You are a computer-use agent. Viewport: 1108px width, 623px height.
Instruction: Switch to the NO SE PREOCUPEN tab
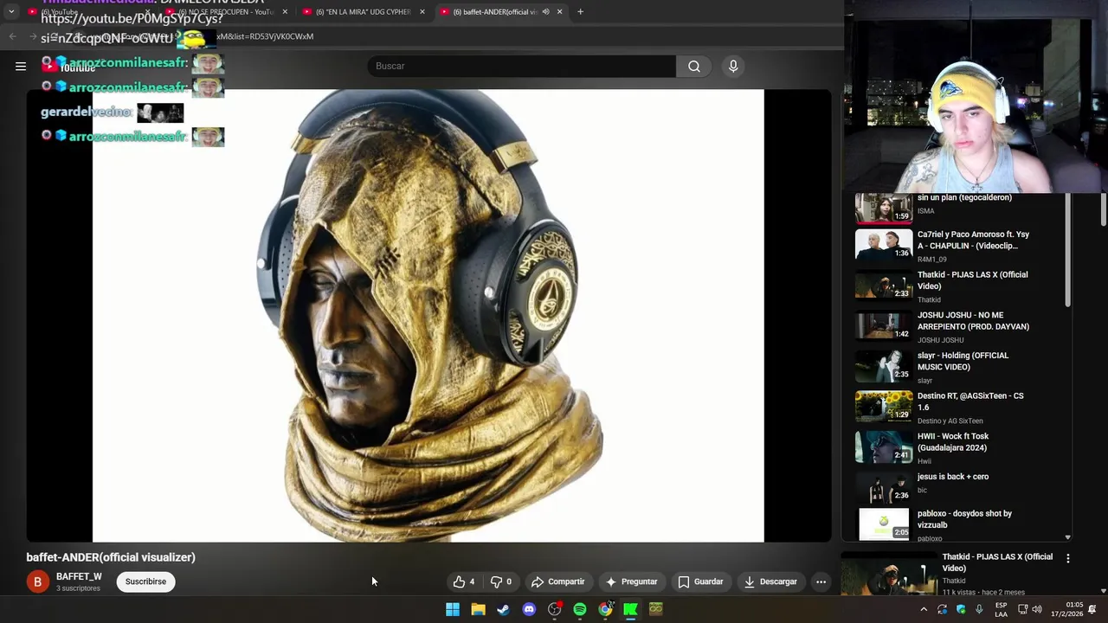(223, 11)
